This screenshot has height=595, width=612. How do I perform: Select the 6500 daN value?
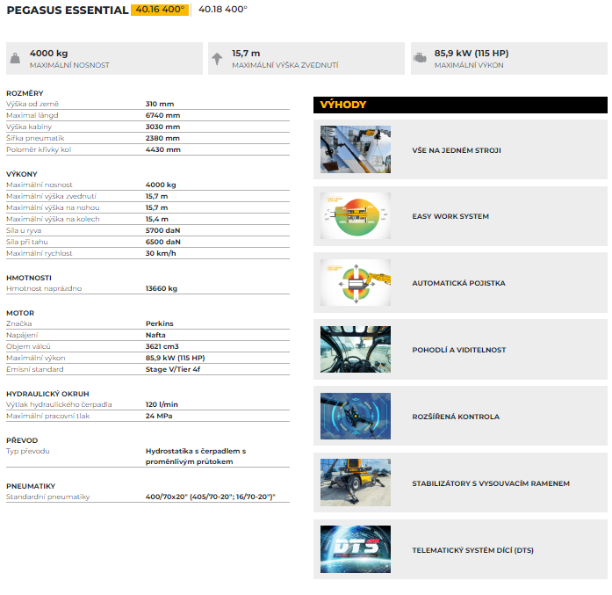[x=163, y=242]
